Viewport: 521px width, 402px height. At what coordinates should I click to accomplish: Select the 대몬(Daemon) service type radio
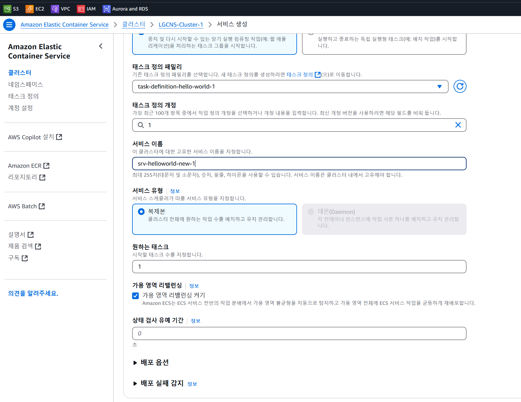tap(311, 212)
